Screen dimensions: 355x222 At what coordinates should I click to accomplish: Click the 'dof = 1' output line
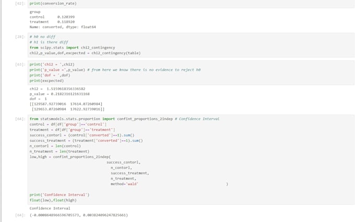[38, 99]
